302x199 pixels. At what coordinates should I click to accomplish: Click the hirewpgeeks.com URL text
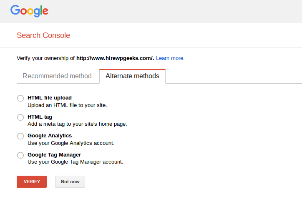point(115,58)
